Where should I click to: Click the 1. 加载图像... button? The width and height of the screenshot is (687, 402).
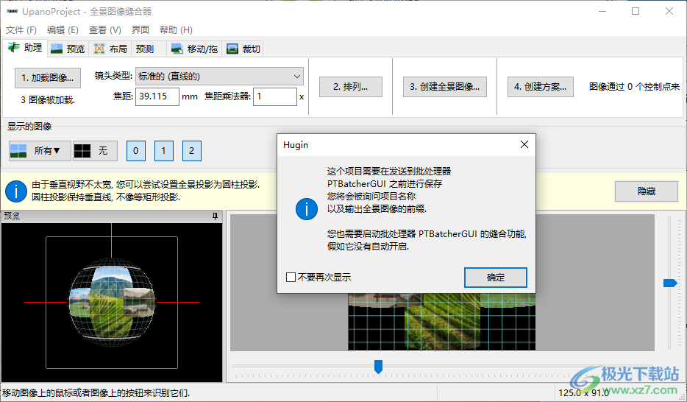click(x=48, y=78)
